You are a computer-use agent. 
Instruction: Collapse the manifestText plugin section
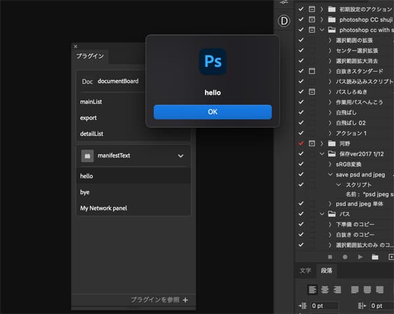(181, 156)
